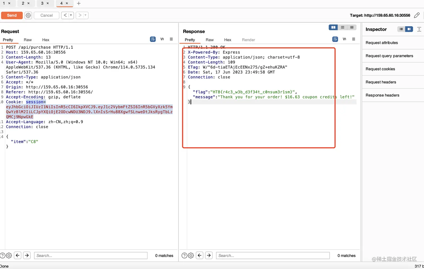Screen dimensions: 424x269
Task: Select Request Hex view tab
Action: click(46, 40)
